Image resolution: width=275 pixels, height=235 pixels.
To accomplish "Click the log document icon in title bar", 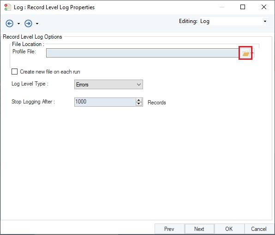I will click(x=7, y=7).
